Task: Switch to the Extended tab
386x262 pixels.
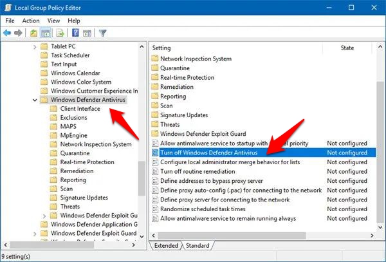Action: 166,245
